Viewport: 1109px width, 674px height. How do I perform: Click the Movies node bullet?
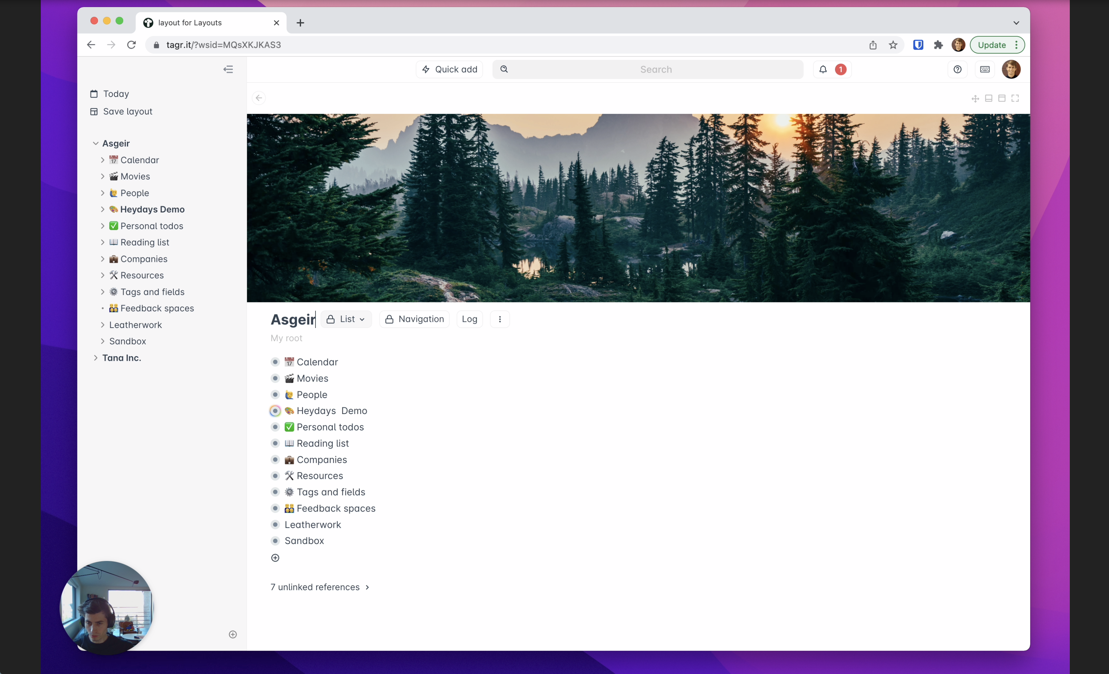[275, 378]
